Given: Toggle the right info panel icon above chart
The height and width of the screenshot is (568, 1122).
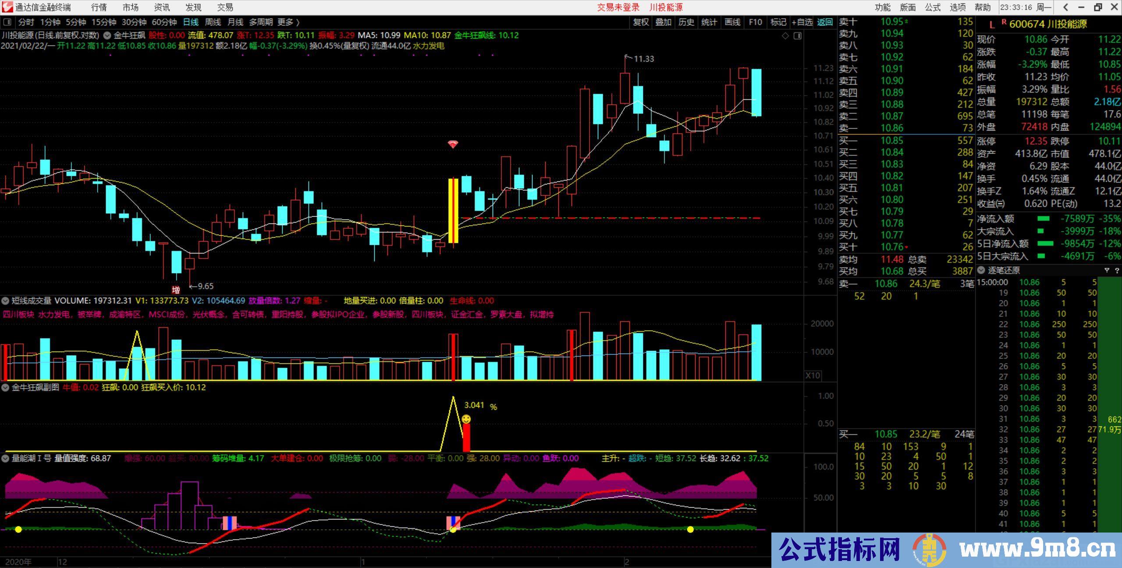Looking at the screenshot, I should click(x=798, y=36).
